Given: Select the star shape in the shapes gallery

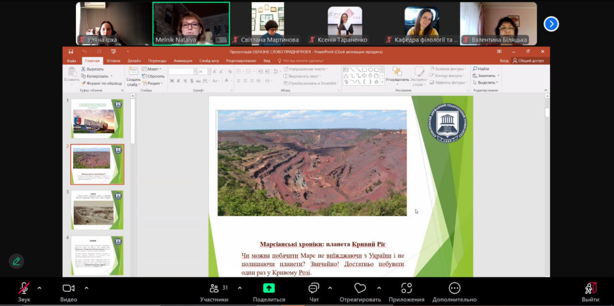Looking at the screenshot, I should (376, 82).
